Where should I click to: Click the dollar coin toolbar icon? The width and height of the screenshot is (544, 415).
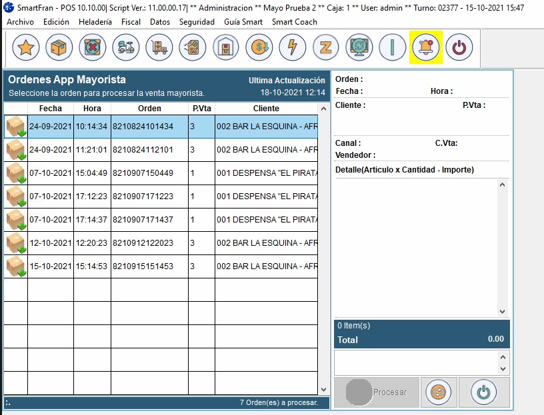coord(259,48)
